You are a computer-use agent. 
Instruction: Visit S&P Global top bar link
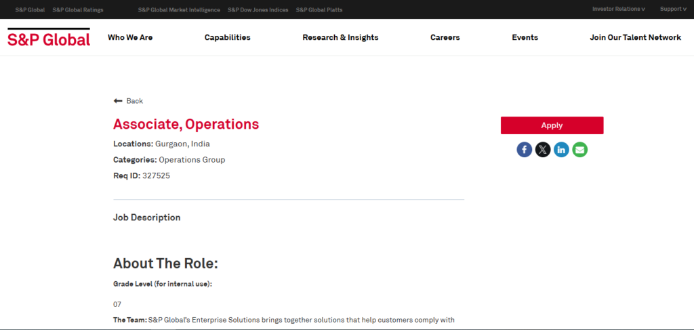coord(30,9)
